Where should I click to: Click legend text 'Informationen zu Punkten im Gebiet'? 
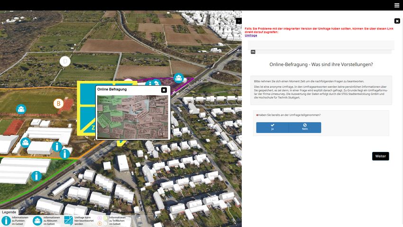coord(20,221)
